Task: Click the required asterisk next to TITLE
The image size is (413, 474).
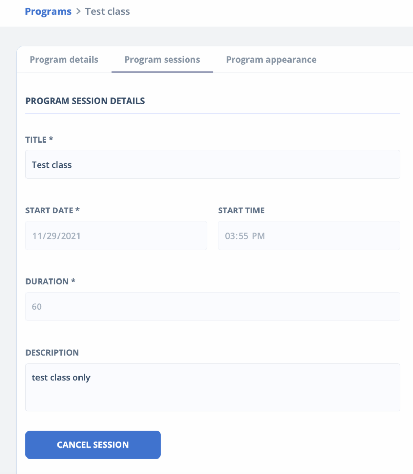Action: (51, 139)
